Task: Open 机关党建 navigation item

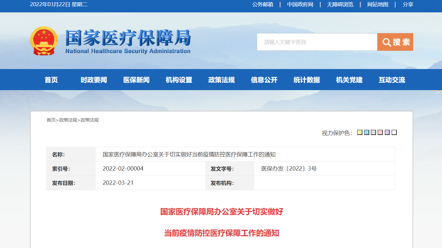Action: pos(349,80)
